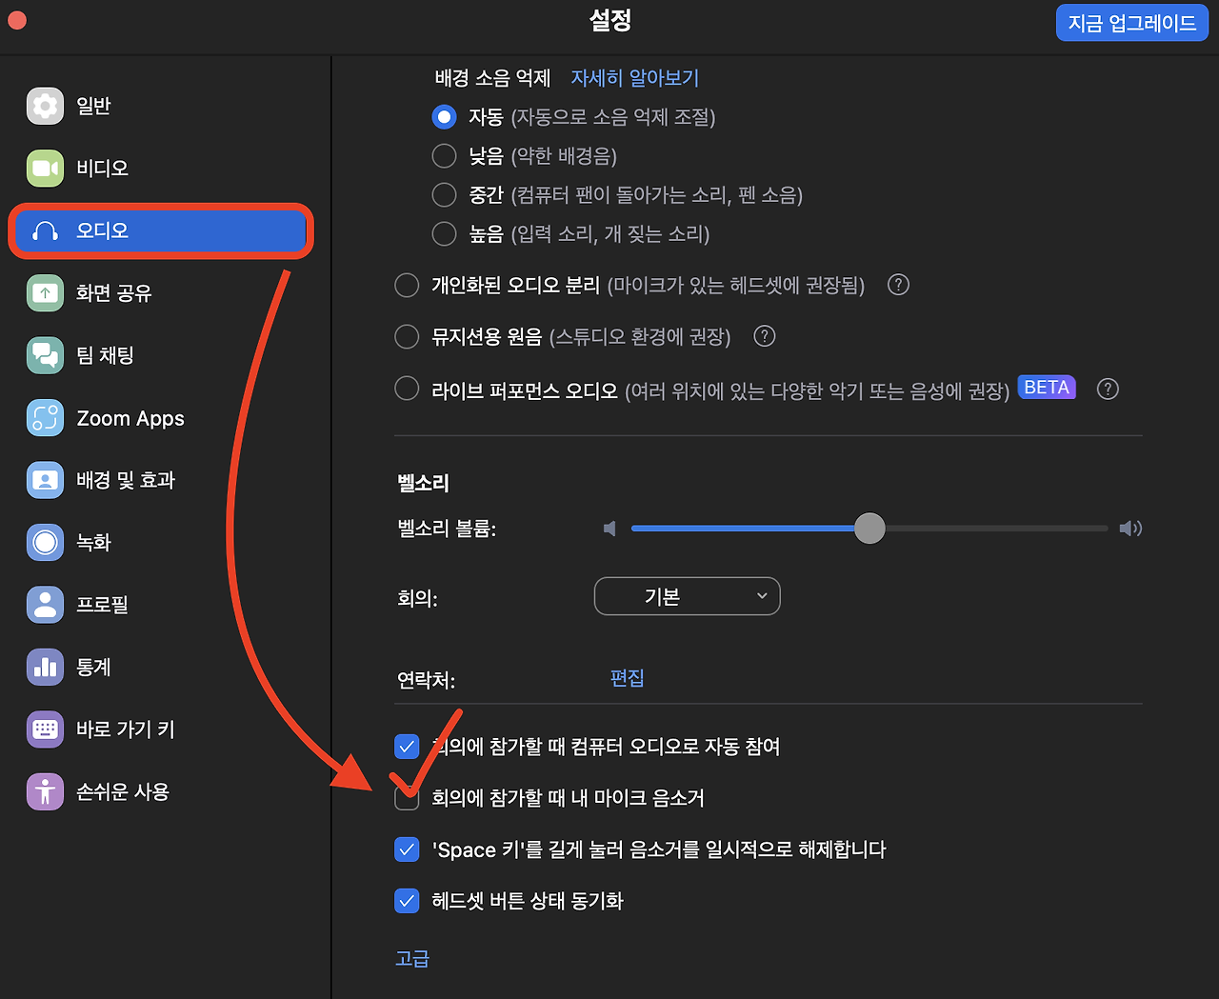Choose 뮤지션용 원음 audio option
The image size is (1219, 999).
click(407, 336)
